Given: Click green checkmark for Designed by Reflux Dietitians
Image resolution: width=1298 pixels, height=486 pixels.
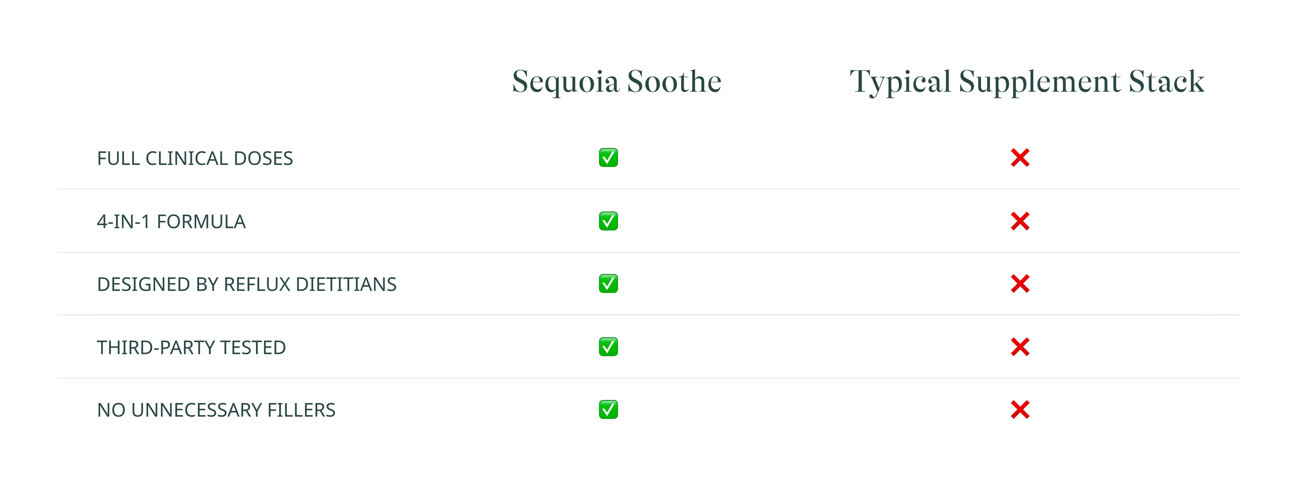Looking at the screenshot, I should pyautogui.click(x=608, y=284).
